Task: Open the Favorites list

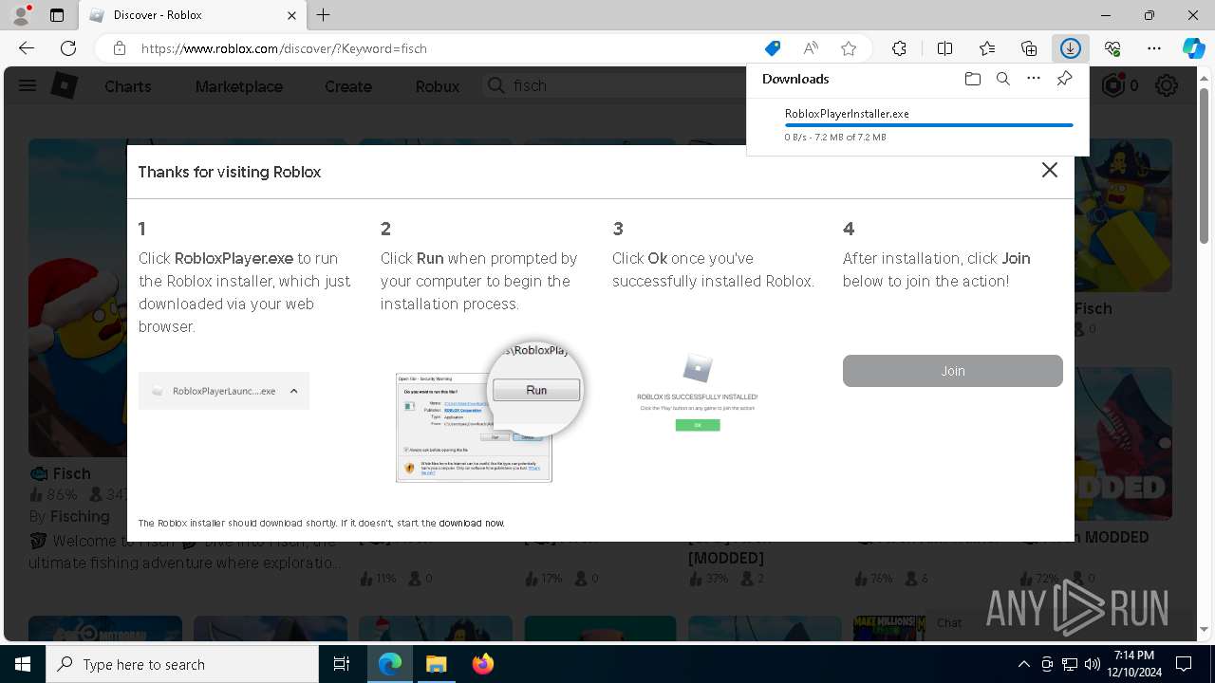Action: coord(987,48)
